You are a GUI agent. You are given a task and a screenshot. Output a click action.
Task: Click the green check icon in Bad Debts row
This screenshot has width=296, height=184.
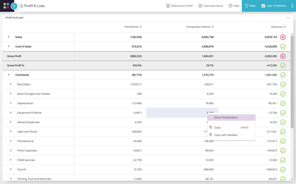click(x=283, y=84)
